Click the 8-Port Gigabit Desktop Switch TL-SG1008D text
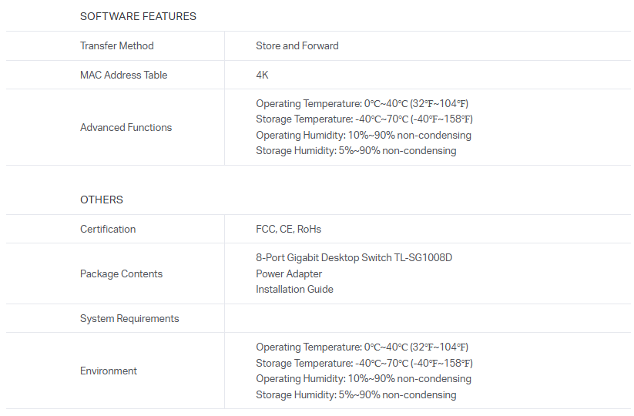Viewport: 634px width, 416px height. (x=354, y=257)
